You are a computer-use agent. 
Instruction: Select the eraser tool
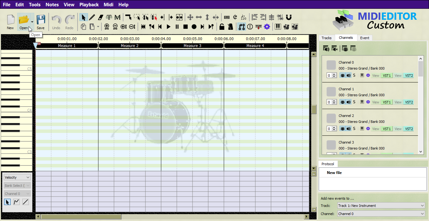click(100, 17)
